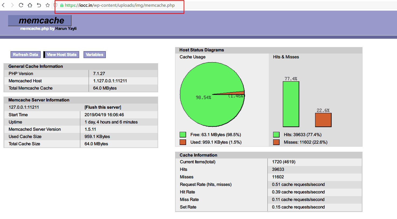Click the 98.54% label on pie chart

[x=203, y=97]
